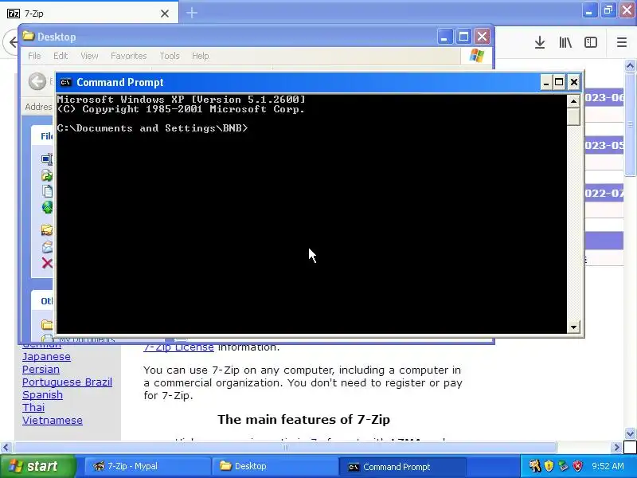Click the yellow security shield tray icon
637x478 pixels.
pos(549,466)
